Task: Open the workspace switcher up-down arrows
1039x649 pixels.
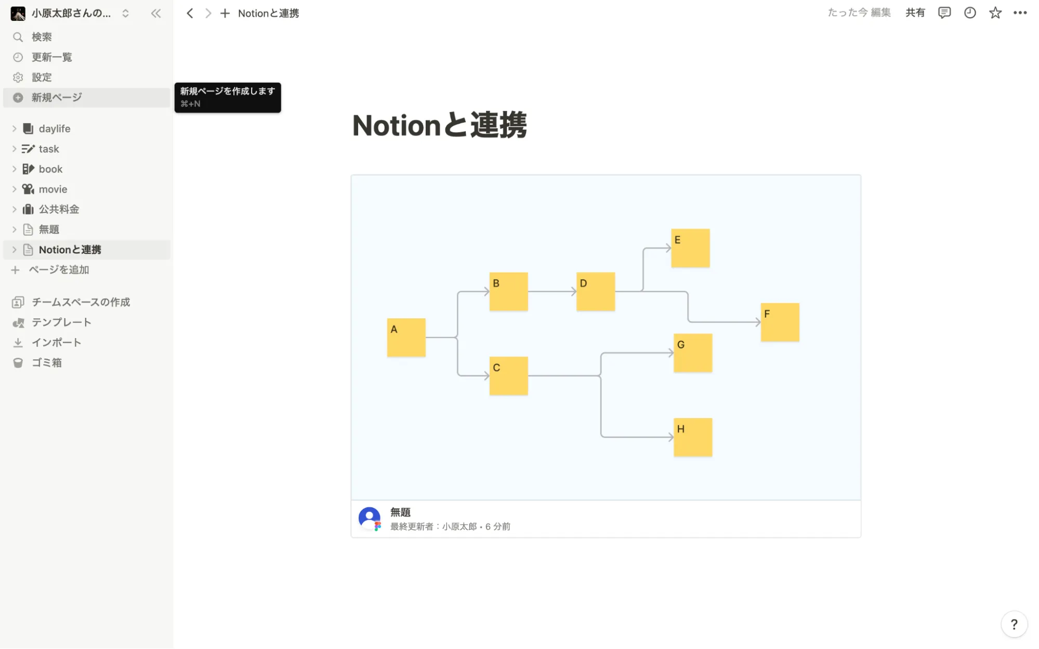Action: tap(125, 13)
